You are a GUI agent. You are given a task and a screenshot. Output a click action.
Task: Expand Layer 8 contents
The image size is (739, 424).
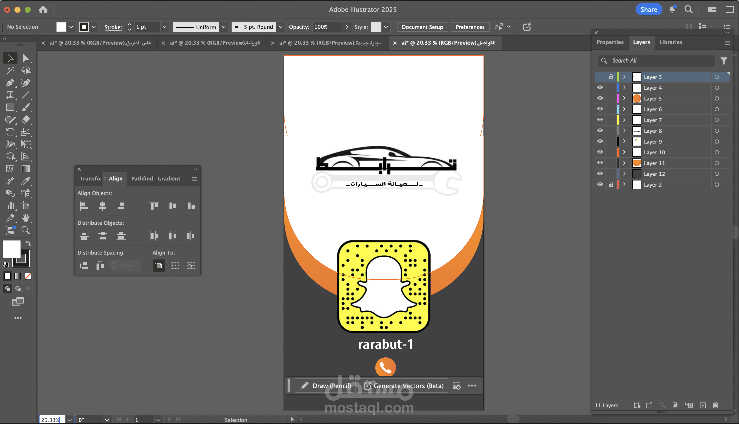[624, 130]
